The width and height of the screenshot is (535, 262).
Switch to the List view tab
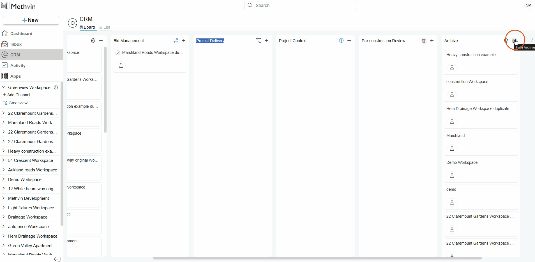point(105,27)
